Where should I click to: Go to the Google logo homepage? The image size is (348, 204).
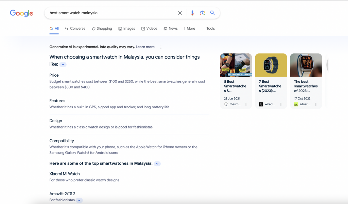(21, 13)
